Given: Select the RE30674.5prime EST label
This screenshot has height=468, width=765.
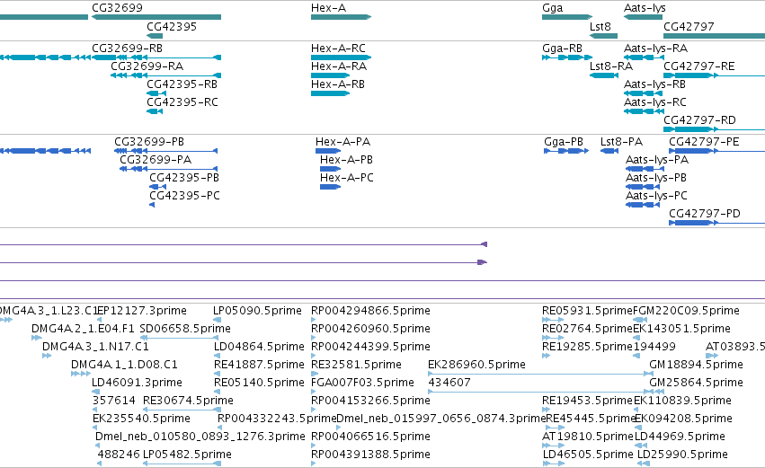Looking at the screenshot, I should coord(188,402).
